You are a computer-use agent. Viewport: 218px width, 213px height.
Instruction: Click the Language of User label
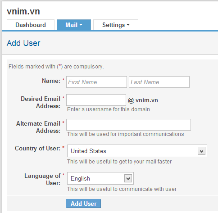(42, 179)
